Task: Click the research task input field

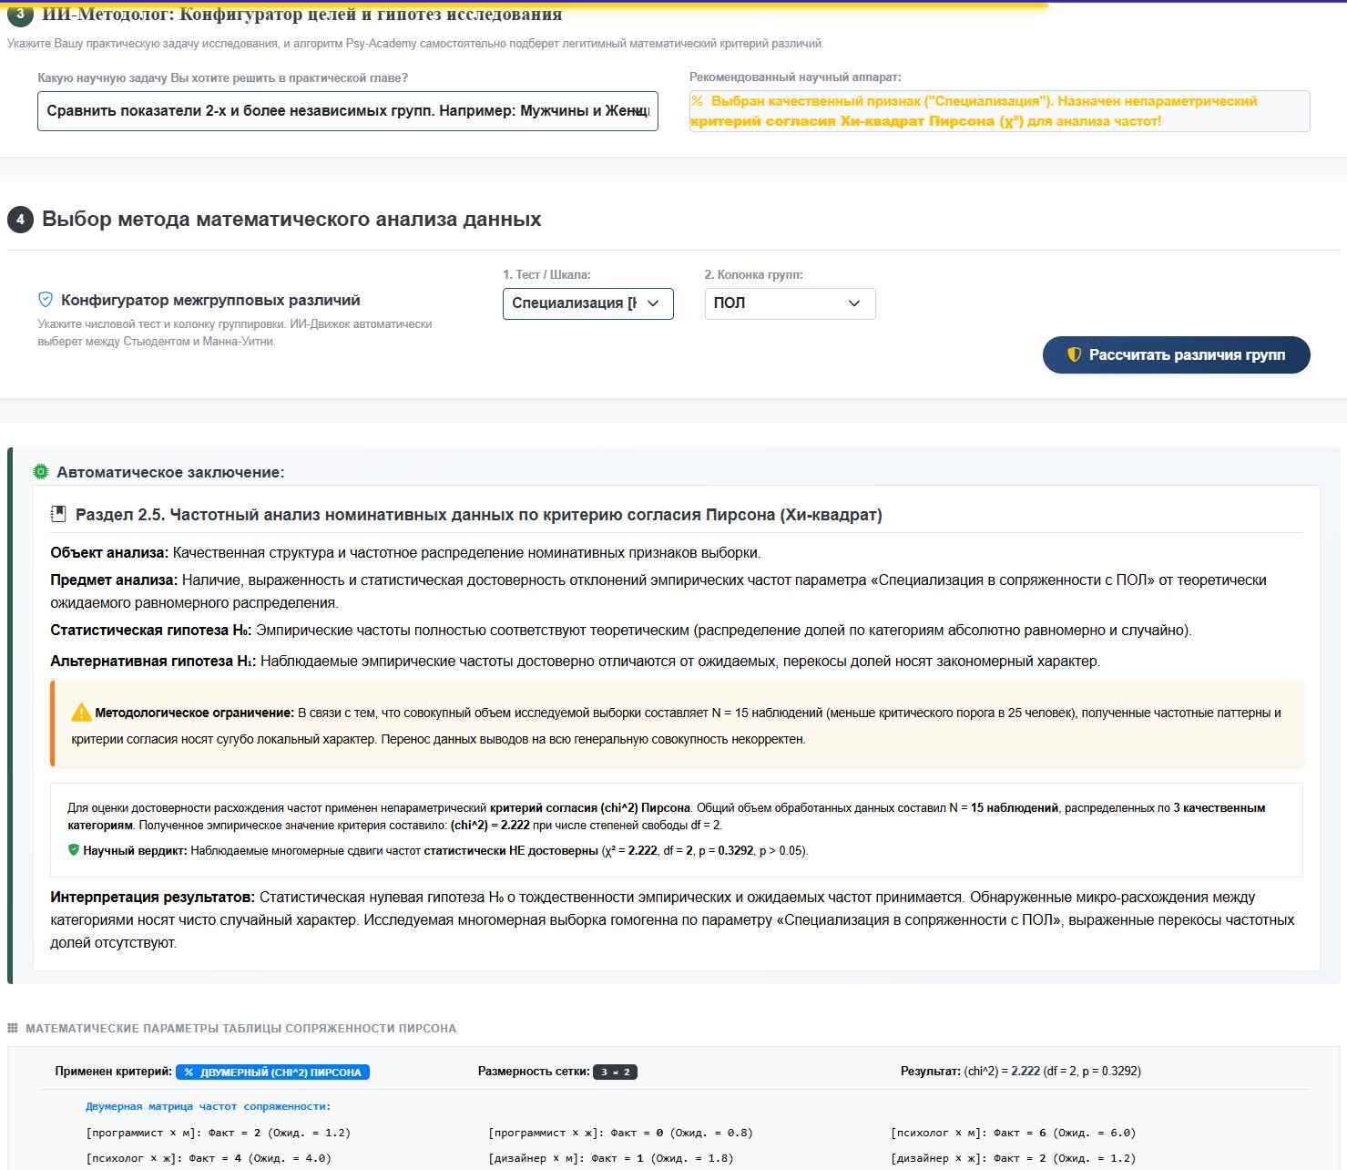Action: click(x=348, y=111)
